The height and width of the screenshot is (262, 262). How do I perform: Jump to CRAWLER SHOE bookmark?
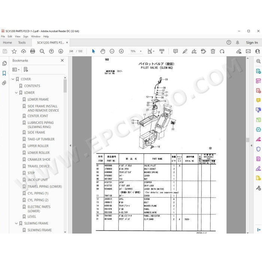point(39,159)
